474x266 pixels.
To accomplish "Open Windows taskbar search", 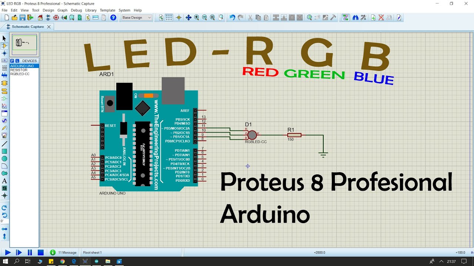I will pyautogui.click(x=17, y=261).
